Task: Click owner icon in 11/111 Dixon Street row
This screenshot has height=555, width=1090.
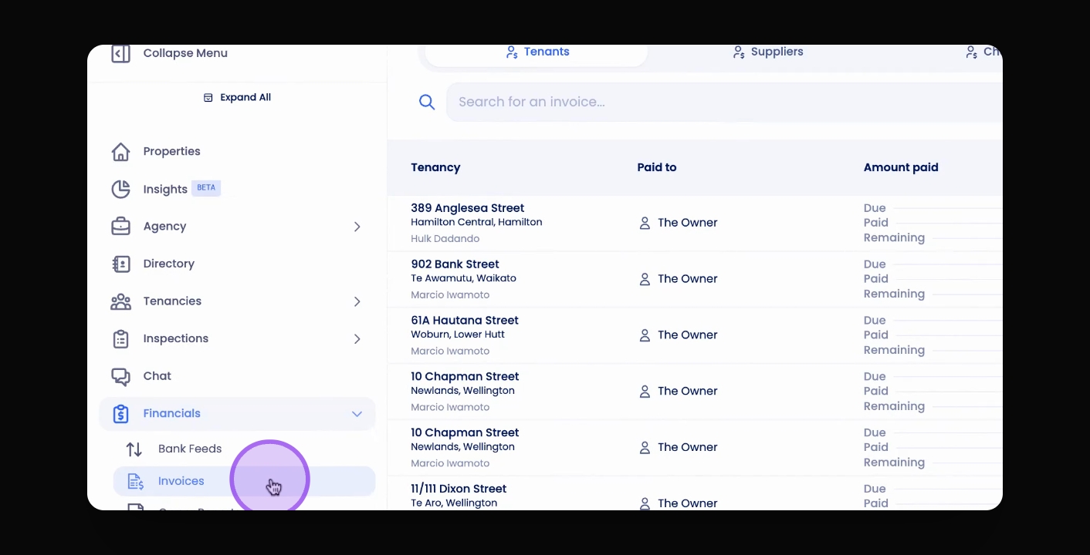Action: 645,503
